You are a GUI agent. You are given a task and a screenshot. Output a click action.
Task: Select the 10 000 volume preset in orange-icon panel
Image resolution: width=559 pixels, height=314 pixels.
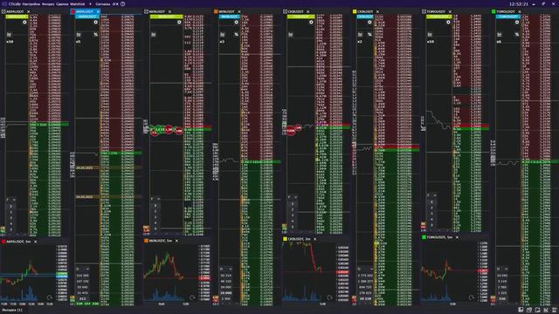tap(226, 293)
